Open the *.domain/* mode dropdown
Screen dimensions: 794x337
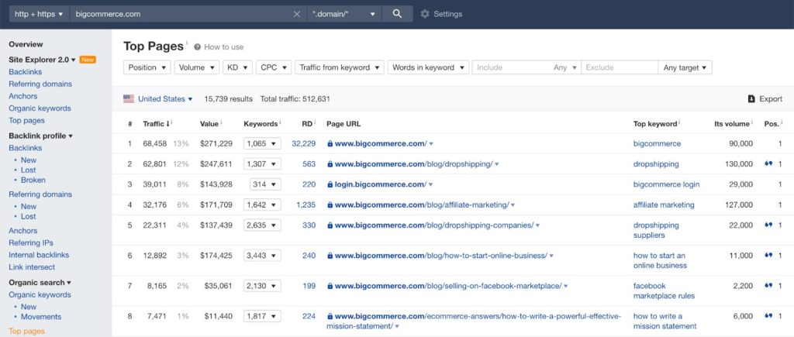pos(344,14)
